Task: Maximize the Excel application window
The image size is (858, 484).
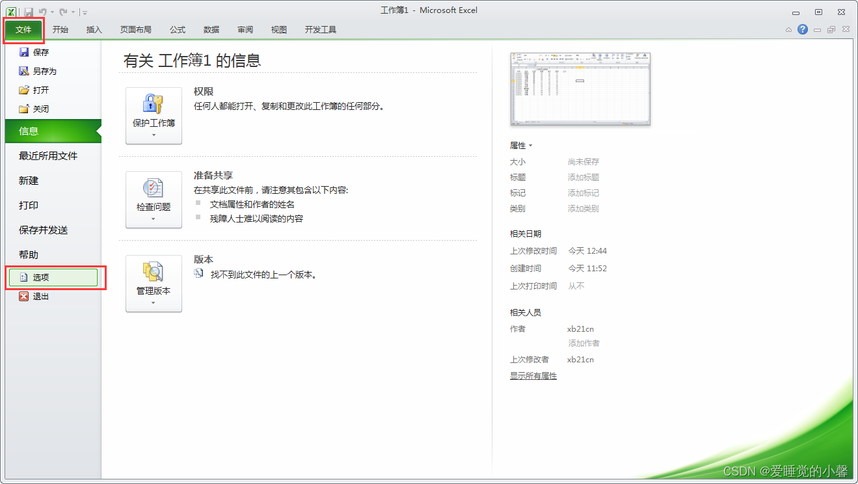Action: coord(819,12)
